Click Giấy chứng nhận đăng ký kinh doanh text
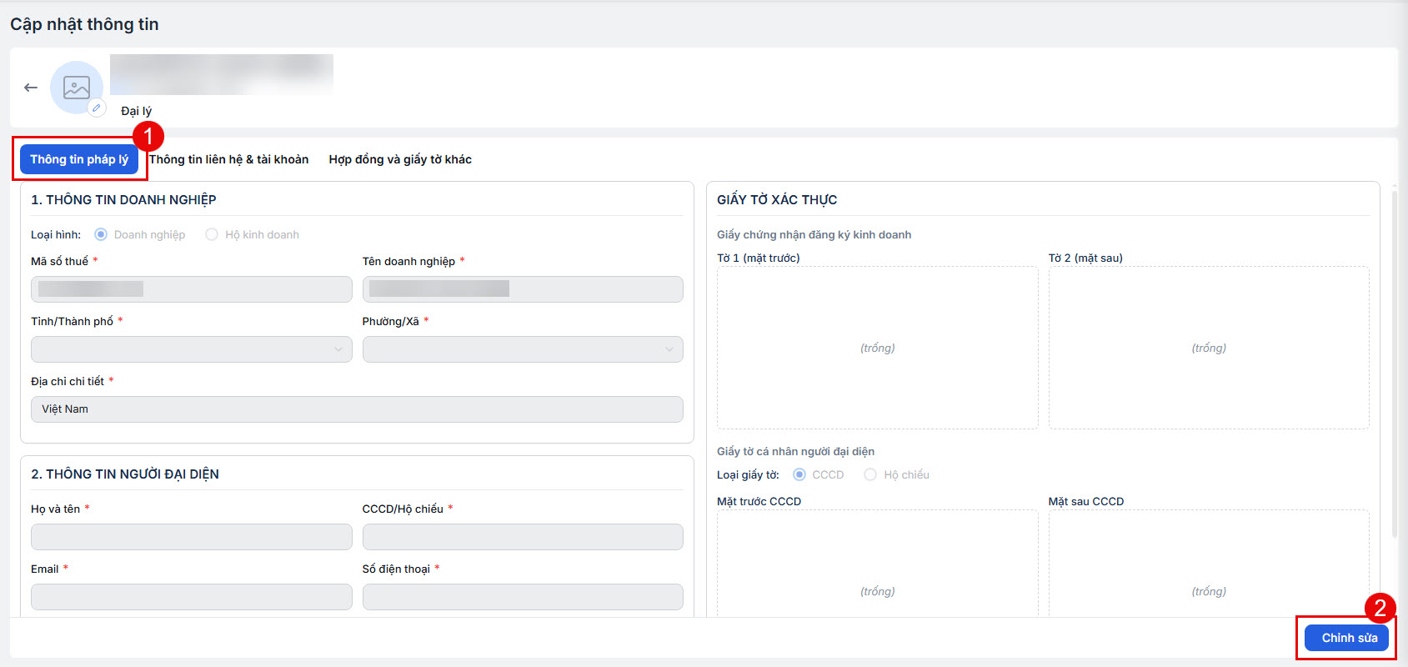This screenshot has width=1408, height=667. click(x=814, y=234)
